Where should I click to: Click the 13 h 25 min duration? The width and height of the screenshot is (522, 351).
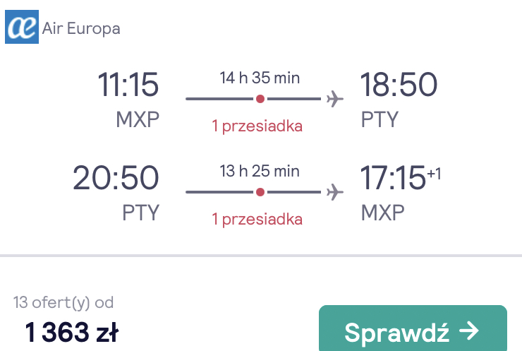point(260,172)
